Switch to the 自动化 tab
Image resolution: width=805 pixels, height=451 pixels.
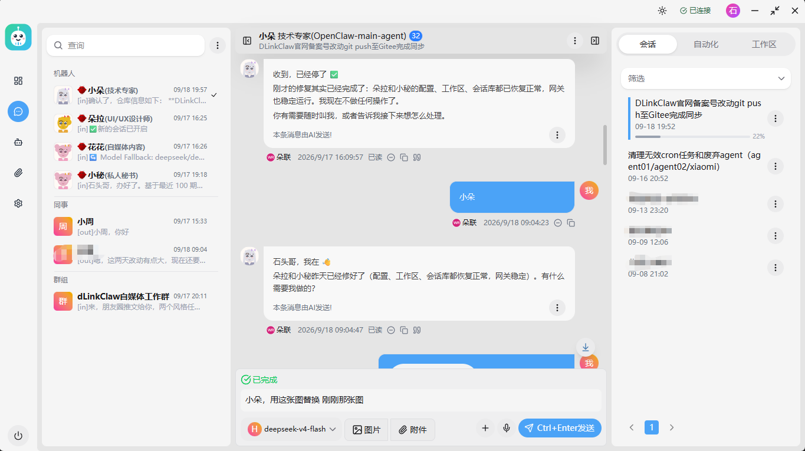706,44
